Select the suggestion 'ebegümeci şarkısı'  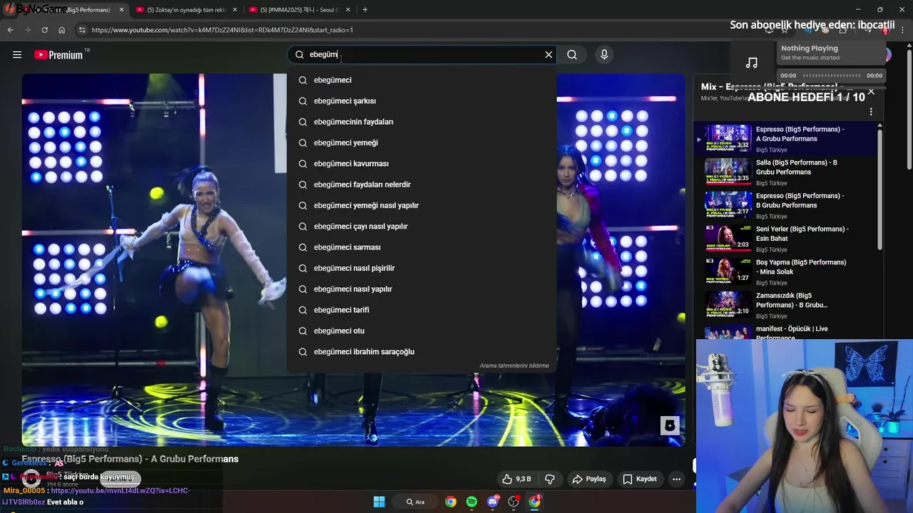tap(422, 101)
